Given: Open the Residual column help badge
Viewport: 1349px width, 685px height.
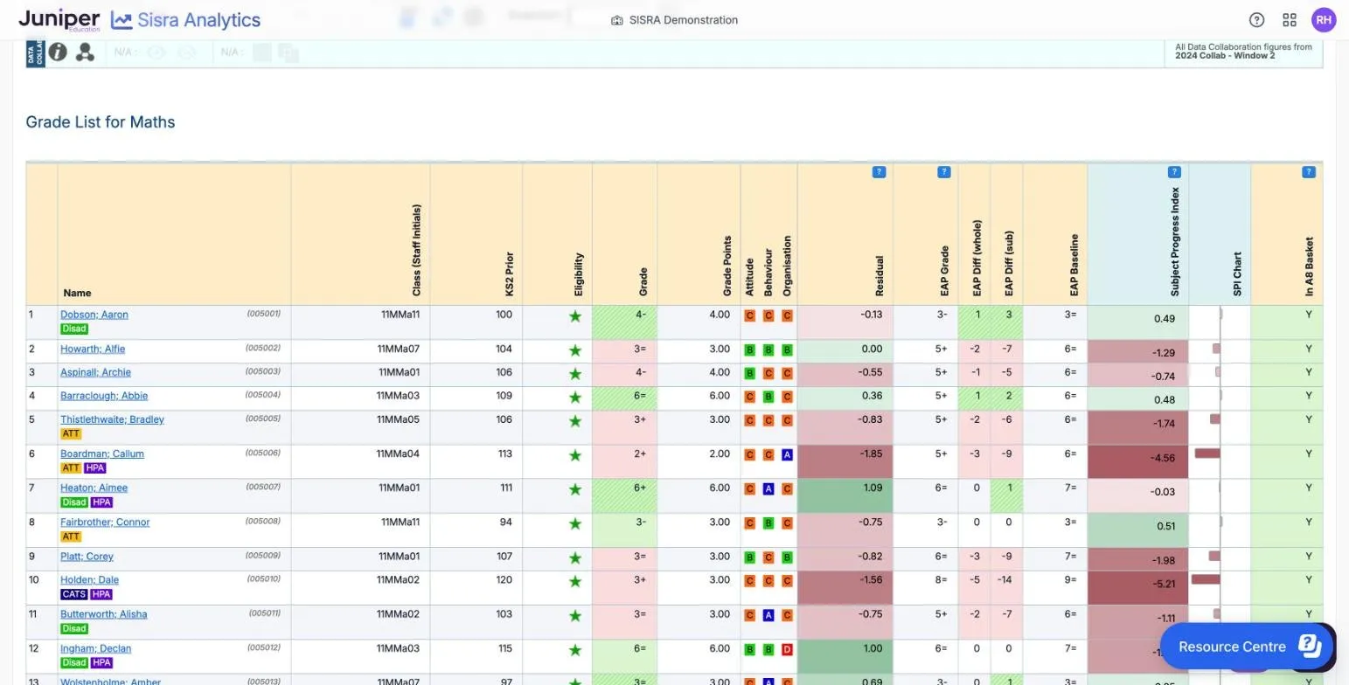Looking at the screenshot, I should tap(879, 172).
